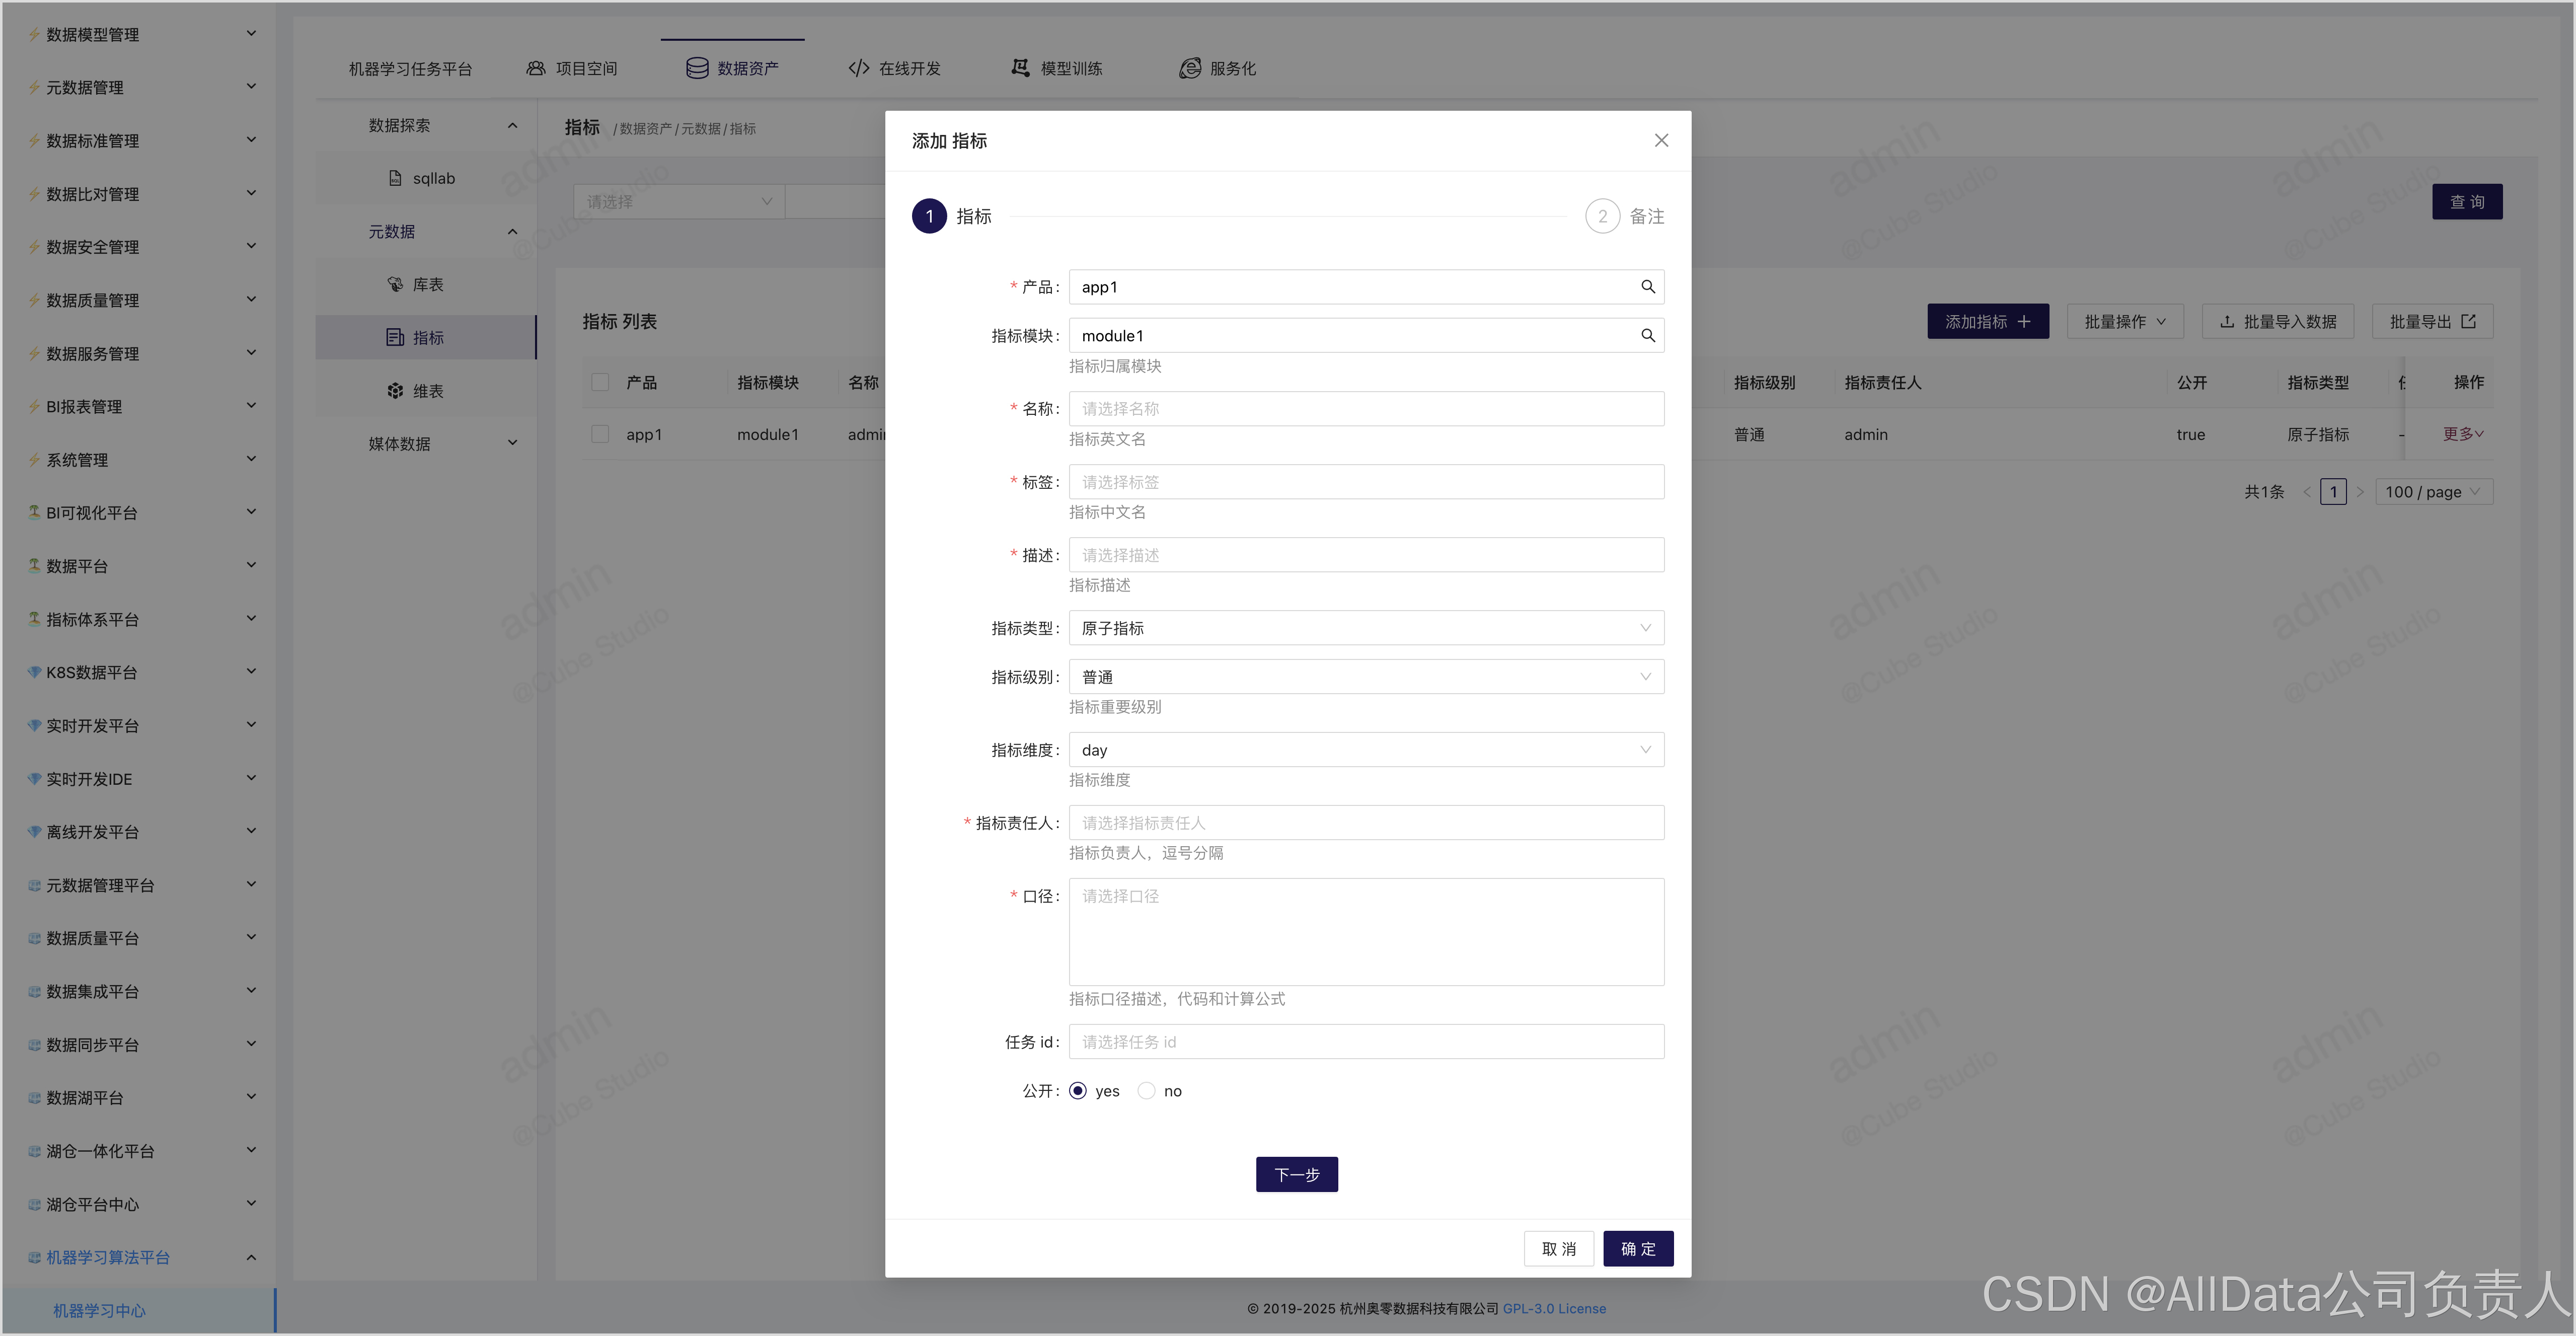Focus the 名称 input field

click(1366, 409)
